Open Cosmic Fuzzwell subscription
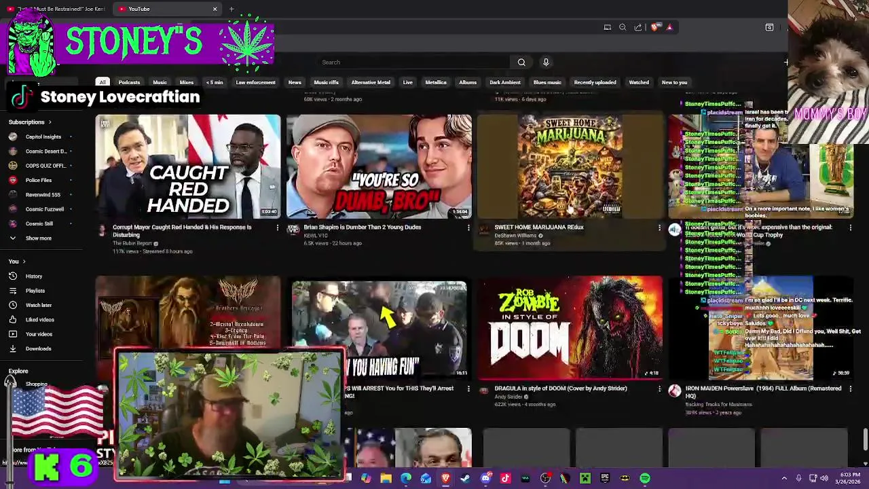 (45, 209)
